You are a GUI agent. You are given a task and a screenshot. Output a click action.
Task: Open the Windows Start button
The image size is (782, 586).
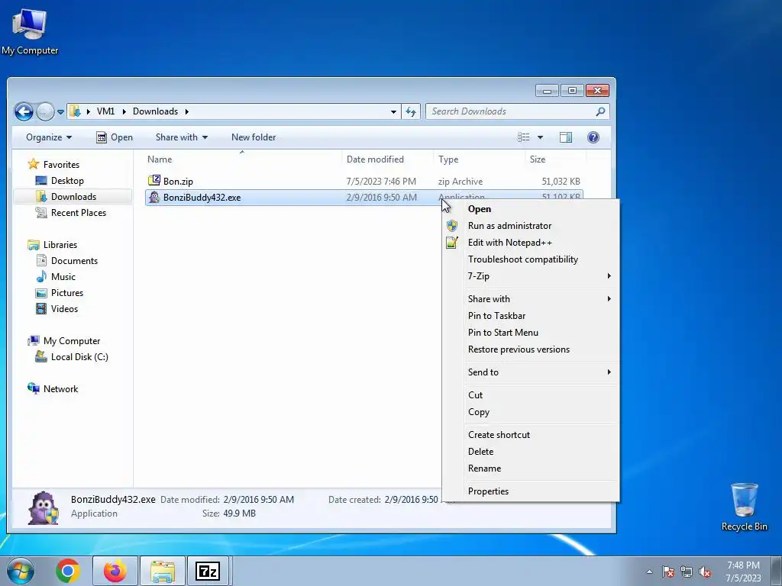pyautogui.click(x=20, y=571)
